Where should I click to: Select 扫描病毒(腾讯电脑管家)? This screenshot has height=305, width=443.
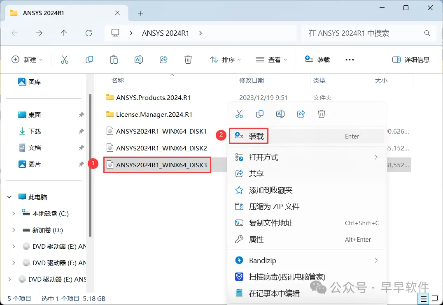(x=307, y=277)
